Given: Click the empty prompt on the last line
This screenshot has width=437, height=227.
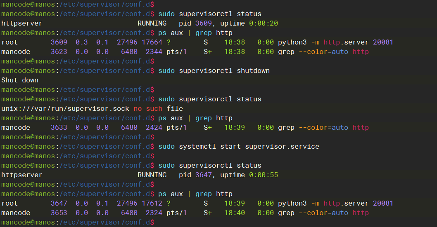Looking at the screenshot, I should pos(78,222).
